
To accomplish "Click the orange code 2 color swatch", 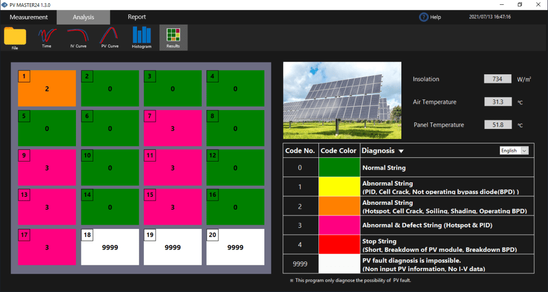I will pyautogui.click(x=339, y=206).
